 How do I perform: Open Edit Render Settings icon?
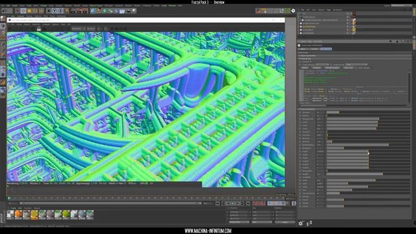[85, 11]
